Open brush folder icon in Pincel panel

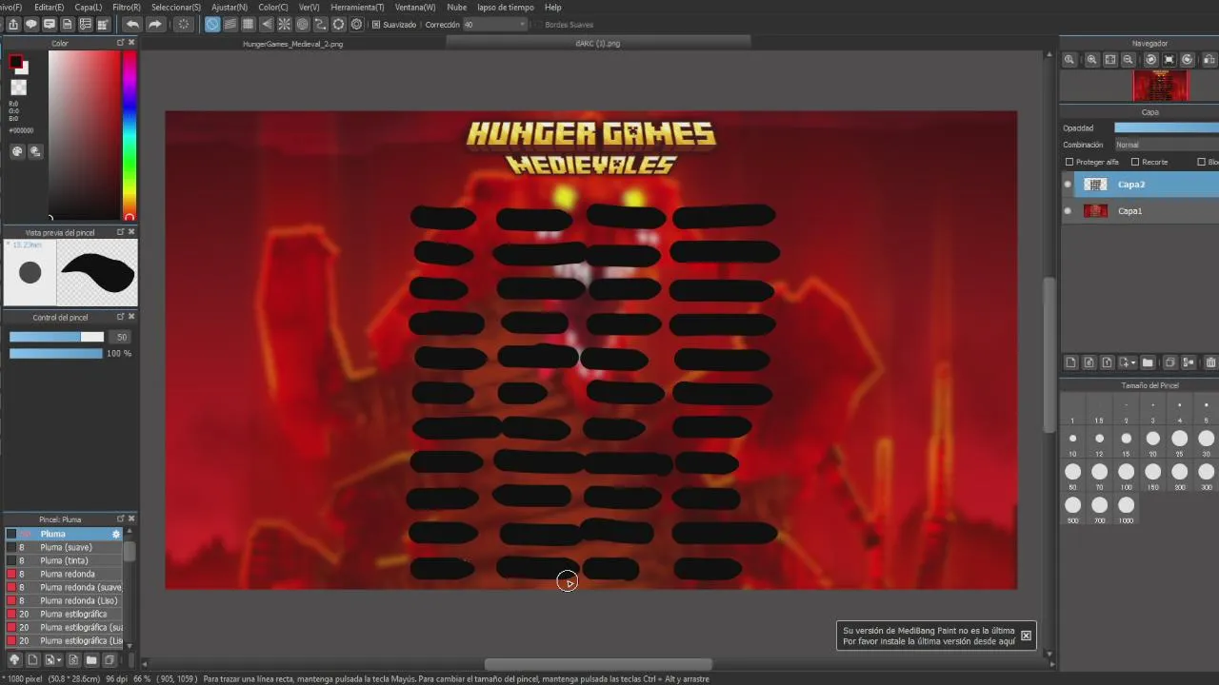coord(91,659)
